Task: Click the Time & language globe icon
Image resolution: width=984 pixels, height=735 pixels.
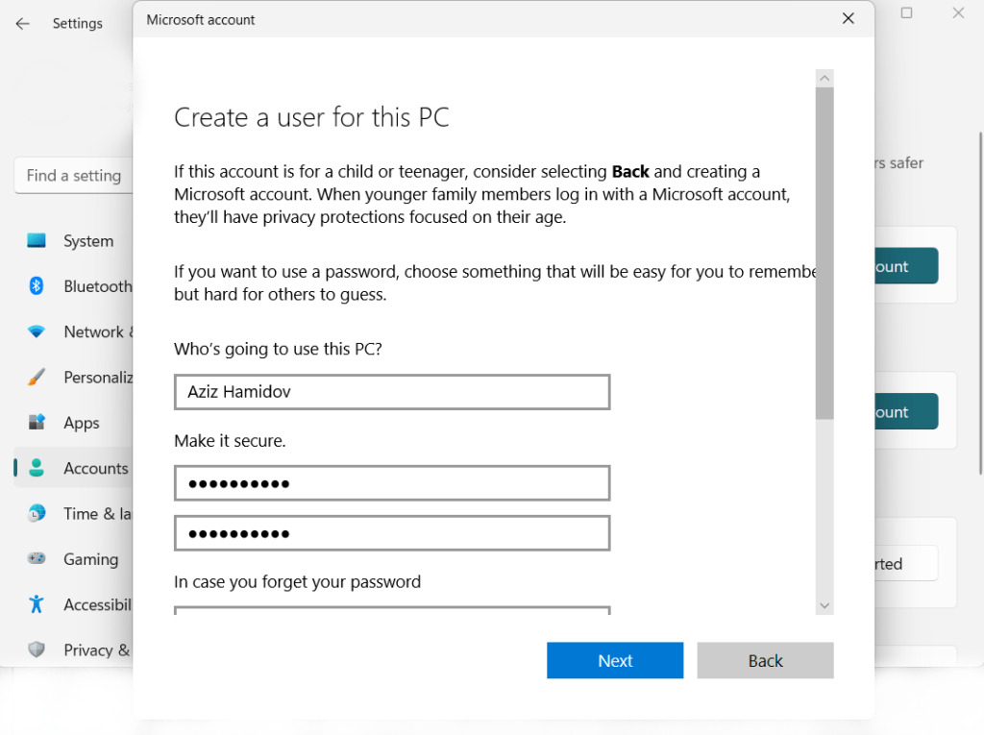Action: pyautogui.click(x=37, y=513)
